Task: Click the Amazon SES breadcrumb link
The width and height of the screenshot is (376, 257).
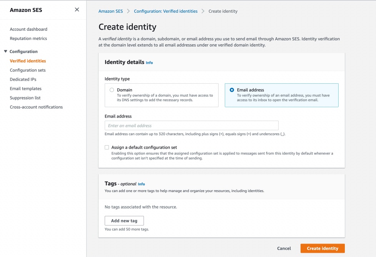Action: click(110, 11)
